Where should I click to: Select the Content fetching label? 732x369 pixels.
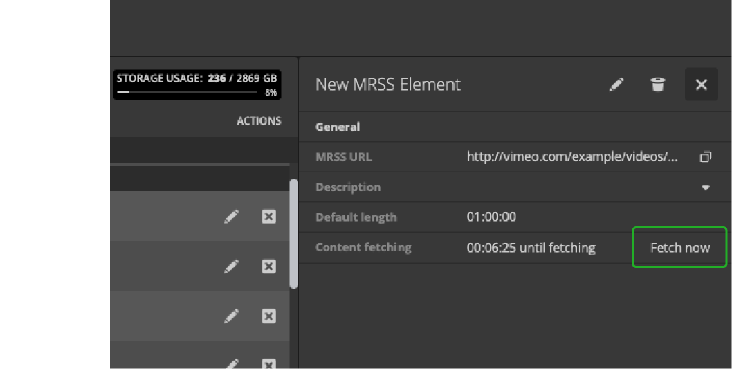(x=363, y=247)
